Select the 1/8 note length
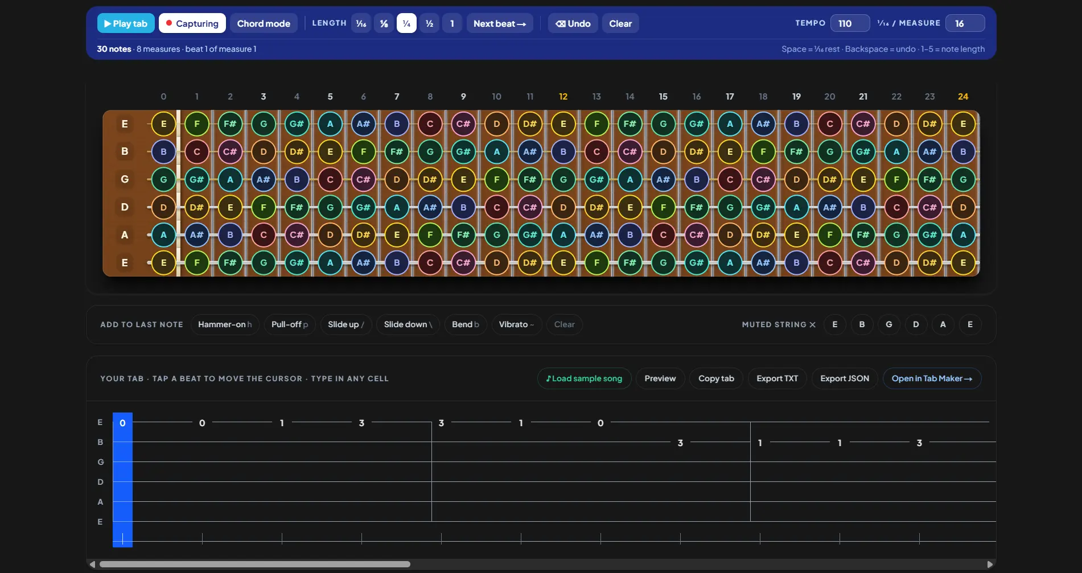 384,23
